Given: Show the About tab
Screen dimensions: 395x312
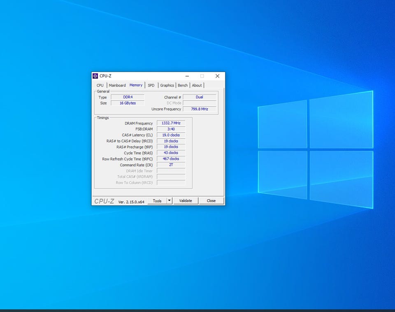Looking at the screenshot, I should coord(197,85).
